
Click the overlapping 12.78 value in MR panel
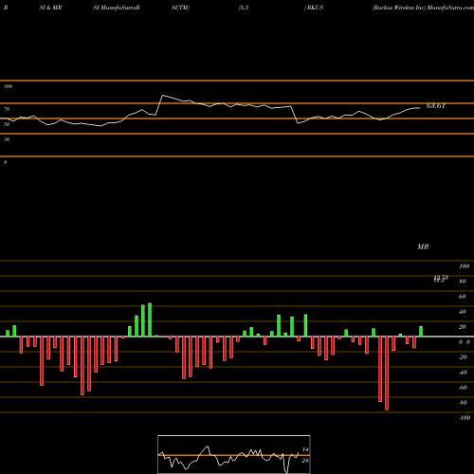441,279
